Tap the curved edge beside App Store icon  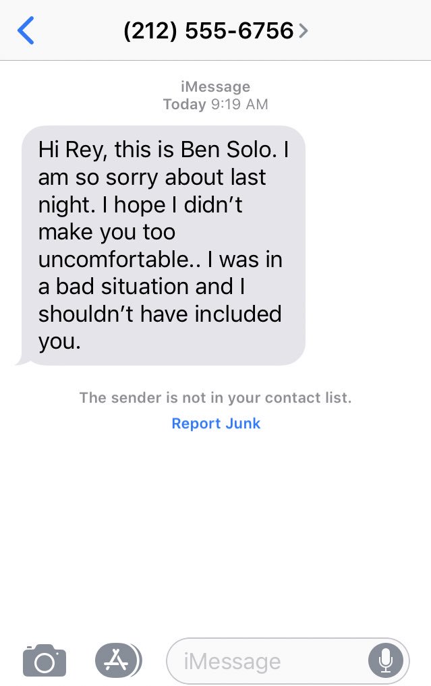click(x=139, y=660)
